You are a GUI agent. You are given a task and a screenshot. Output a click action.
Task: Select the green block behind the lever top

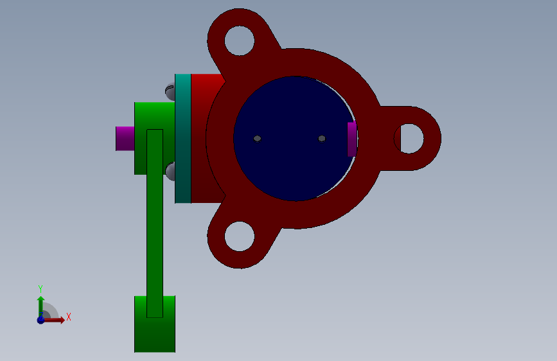(141, 139)
